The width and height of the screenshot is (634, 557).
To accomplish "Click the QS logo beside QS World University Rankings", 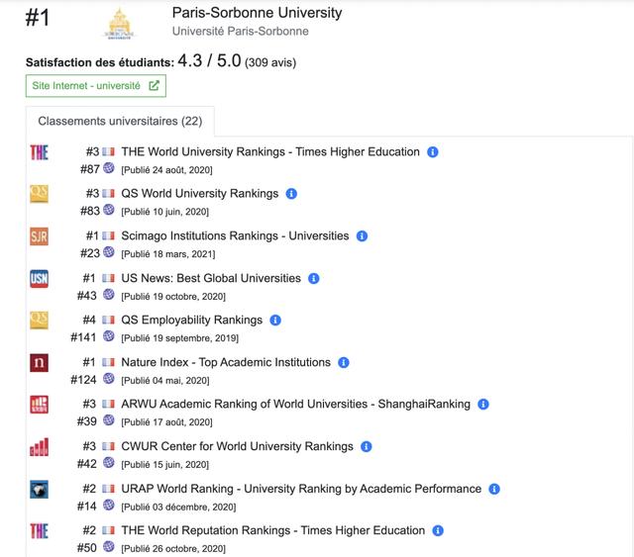I will pos(40,194).
